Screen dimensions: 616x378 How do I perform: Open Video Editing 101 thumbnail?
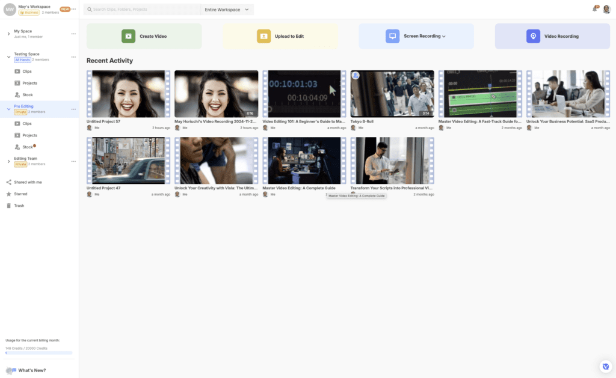[304, 94]
